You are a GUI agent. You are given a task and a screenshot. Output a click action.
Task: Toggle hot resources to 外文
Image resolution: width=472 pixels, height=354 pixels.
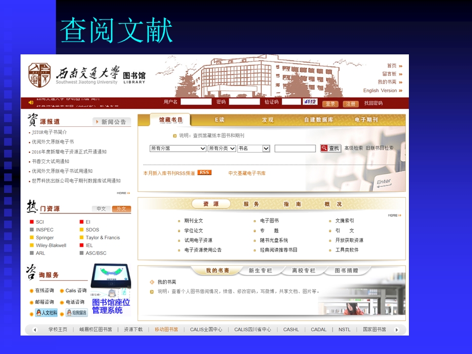122,209
